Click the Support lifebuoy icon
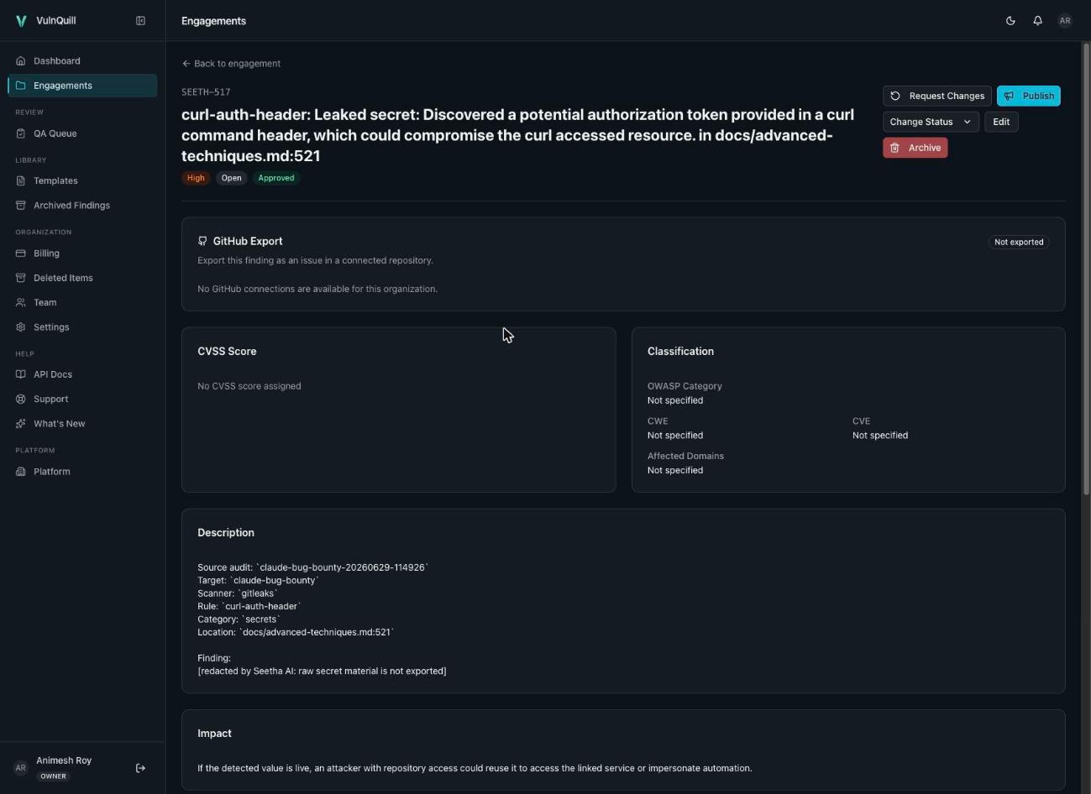Viewport: 1091px width, 794px height. [21, 400]
